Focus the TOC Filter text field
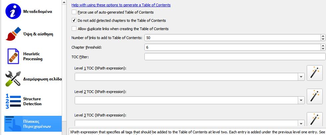The image size is (326, 135). coord(235,57)
